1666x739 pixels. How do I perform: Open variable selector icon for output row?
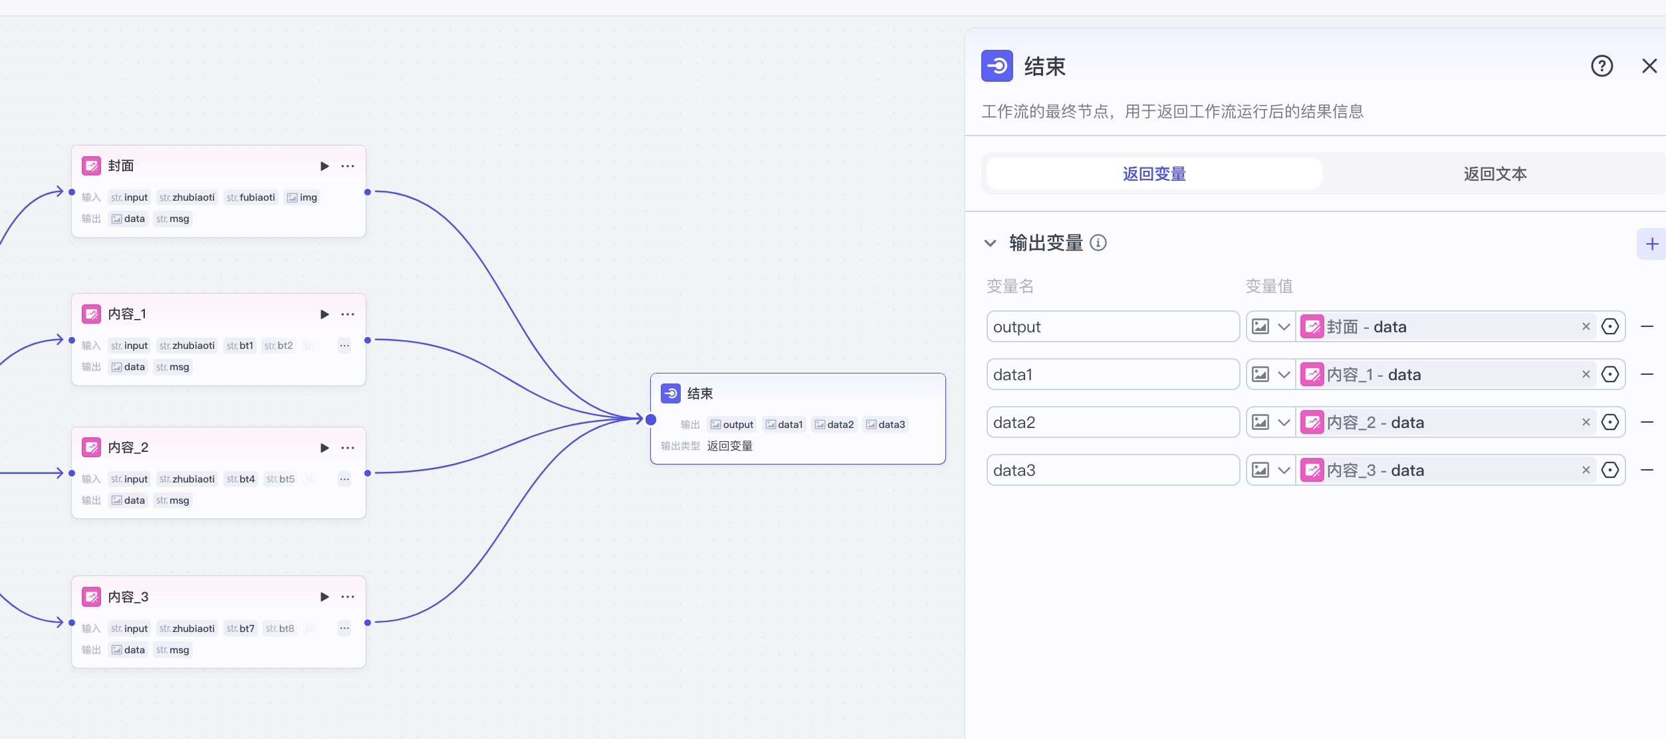point(1610,326)
